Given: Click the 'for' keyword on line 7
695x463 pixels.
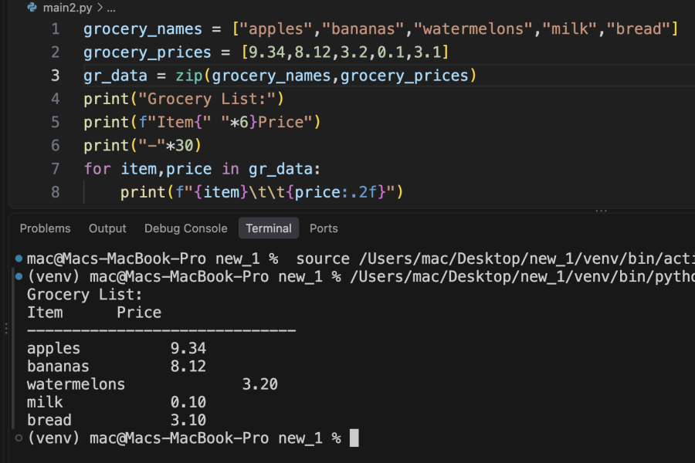Looking at the screenshot, I should coord(97,169).
